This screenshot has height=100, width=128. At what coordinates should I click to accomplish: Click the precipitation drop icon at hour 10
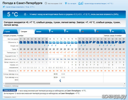tap(52, 45)
